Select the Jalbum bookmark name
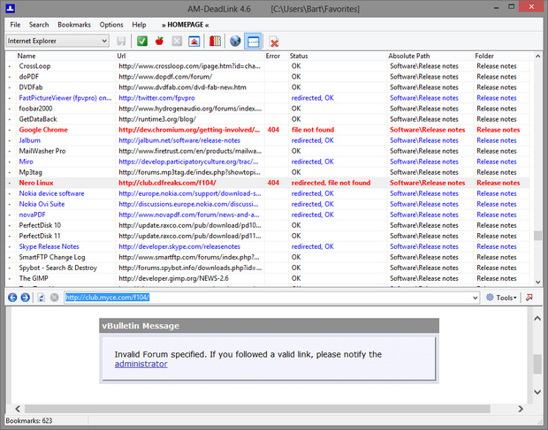This screenshot has height=430, width=548. pyautogui.click(x=30, y=140)
